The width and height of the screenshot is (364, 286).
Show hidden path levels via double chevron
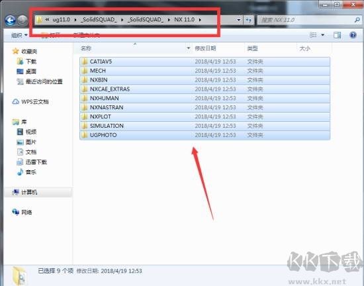tap(48, 19)
